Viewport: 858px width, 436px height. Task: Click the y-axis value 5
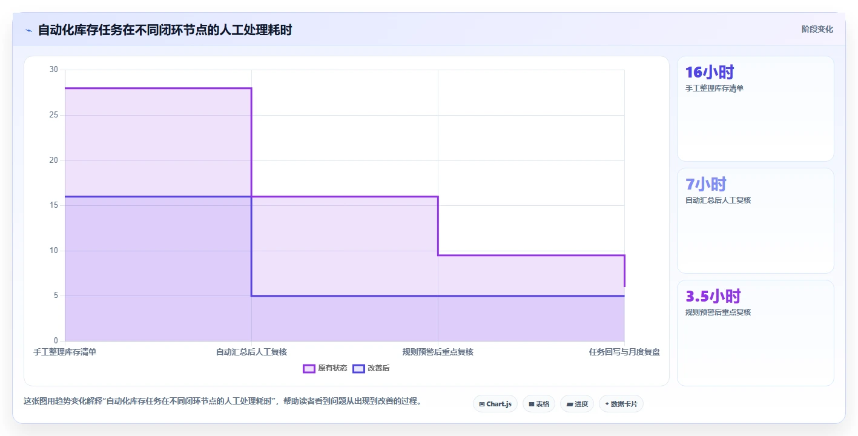[x=56, y=296]
